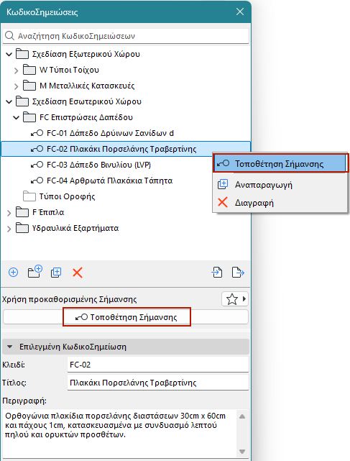Viewport: 350px width, 461px height.
Task: Click the Αναζήτηση ΚωδικοΣημειώσεων search field
Action: 126,36
